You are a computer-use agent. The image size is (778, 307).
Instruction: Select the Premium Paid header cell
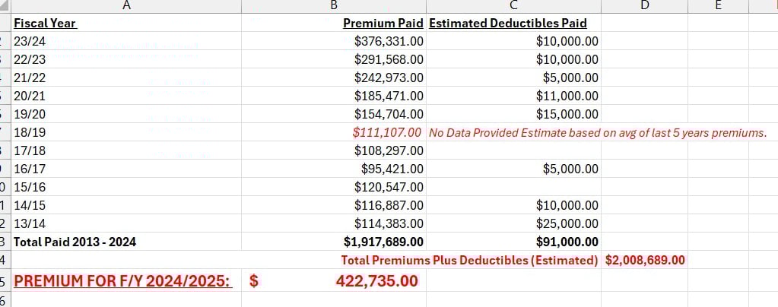click(383, 23)
